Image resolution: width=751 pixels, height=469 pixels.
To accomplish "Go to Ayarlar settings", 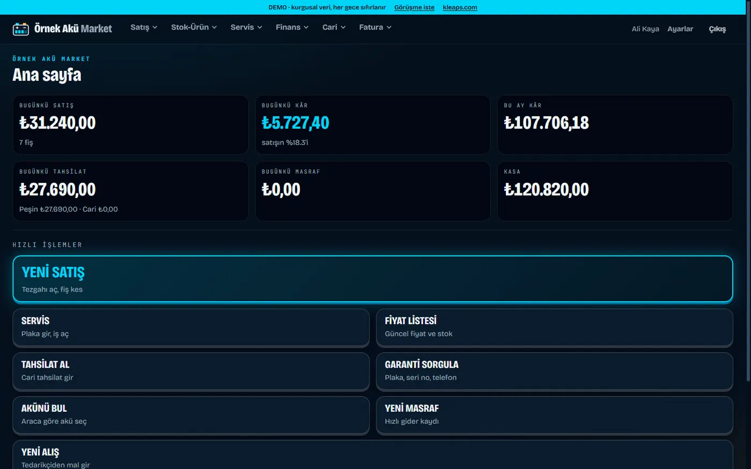I will coord(680,29).
